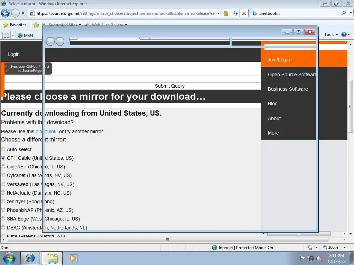Image resolution: width=354 pixels, height=265 pixels.
Task: Click the security lock icon
Action: pyautogui.click(x=226, y=13)
